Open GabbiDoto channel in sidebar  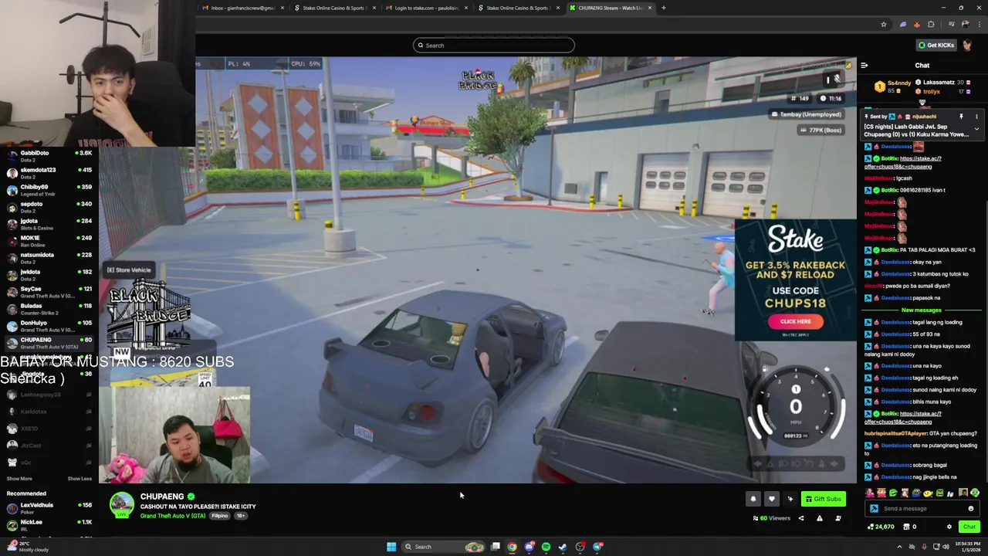[49, 156]
